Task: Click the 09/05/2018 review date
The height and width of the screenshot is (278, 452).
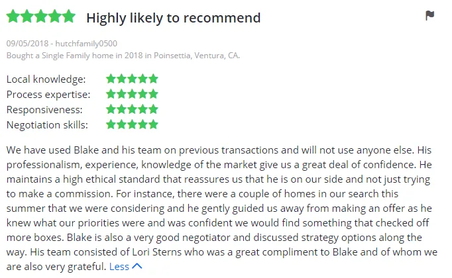Action: [27, 44]
